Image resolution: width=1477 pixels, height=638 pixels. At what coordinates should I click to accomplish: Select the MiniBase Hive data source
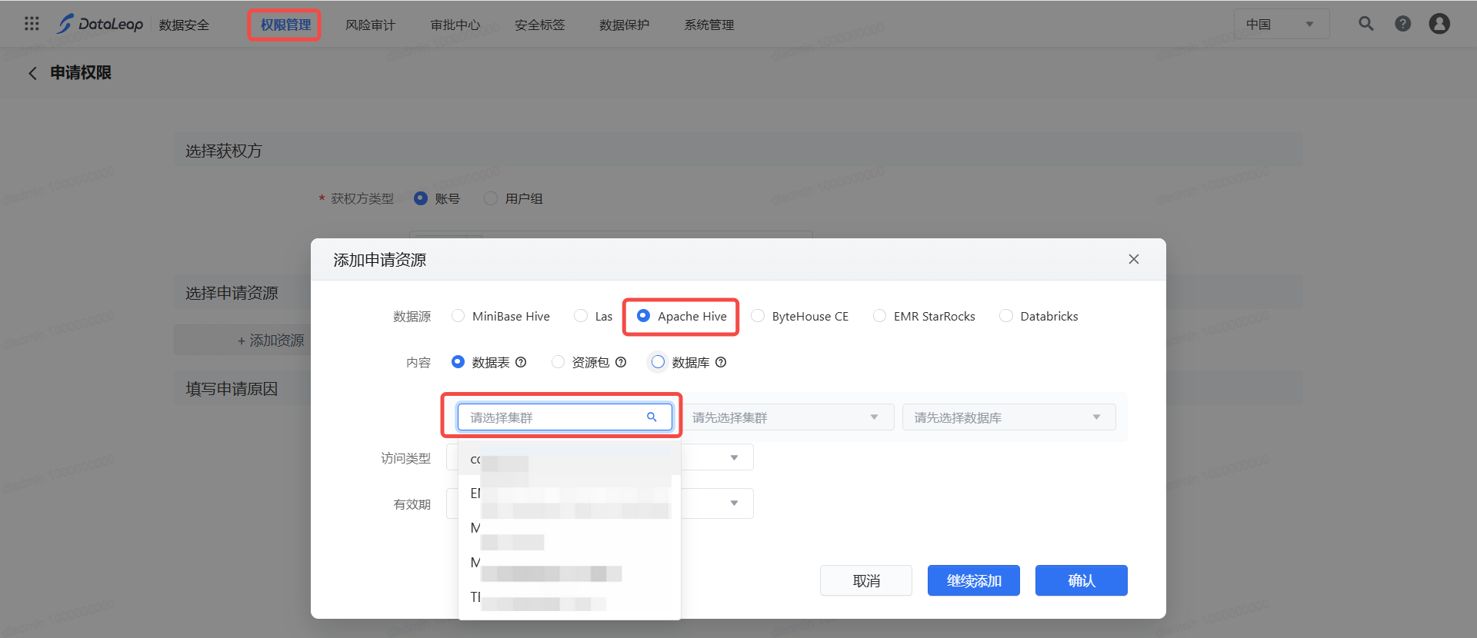point(458,316)
